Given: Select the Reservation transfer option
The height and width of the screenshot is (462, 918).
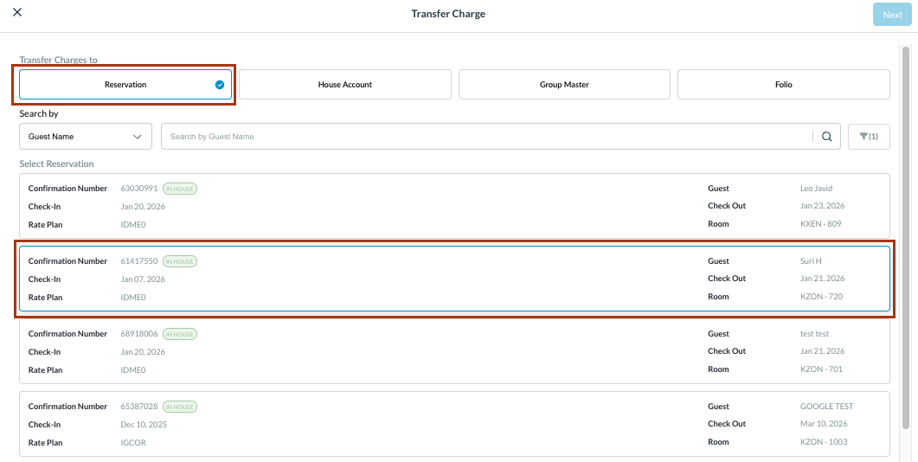Looking at the screenshot, I should 125,85.
